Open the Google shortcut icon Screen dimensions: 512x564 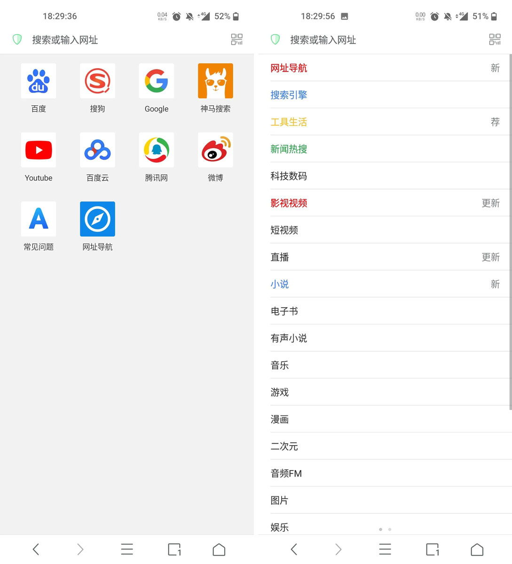[157, 81]
